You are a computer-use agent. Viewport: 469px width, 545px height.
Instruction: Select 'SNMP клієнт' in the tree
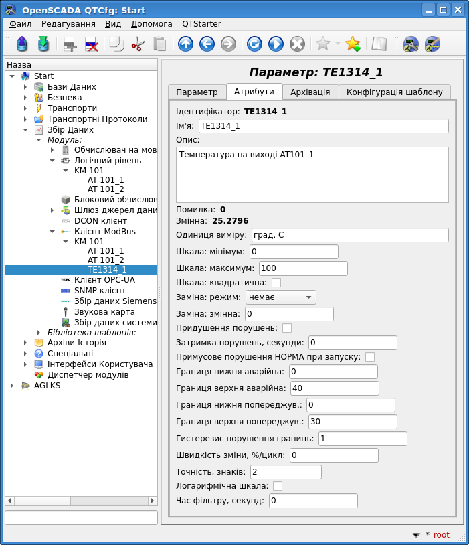coord(99,291)
